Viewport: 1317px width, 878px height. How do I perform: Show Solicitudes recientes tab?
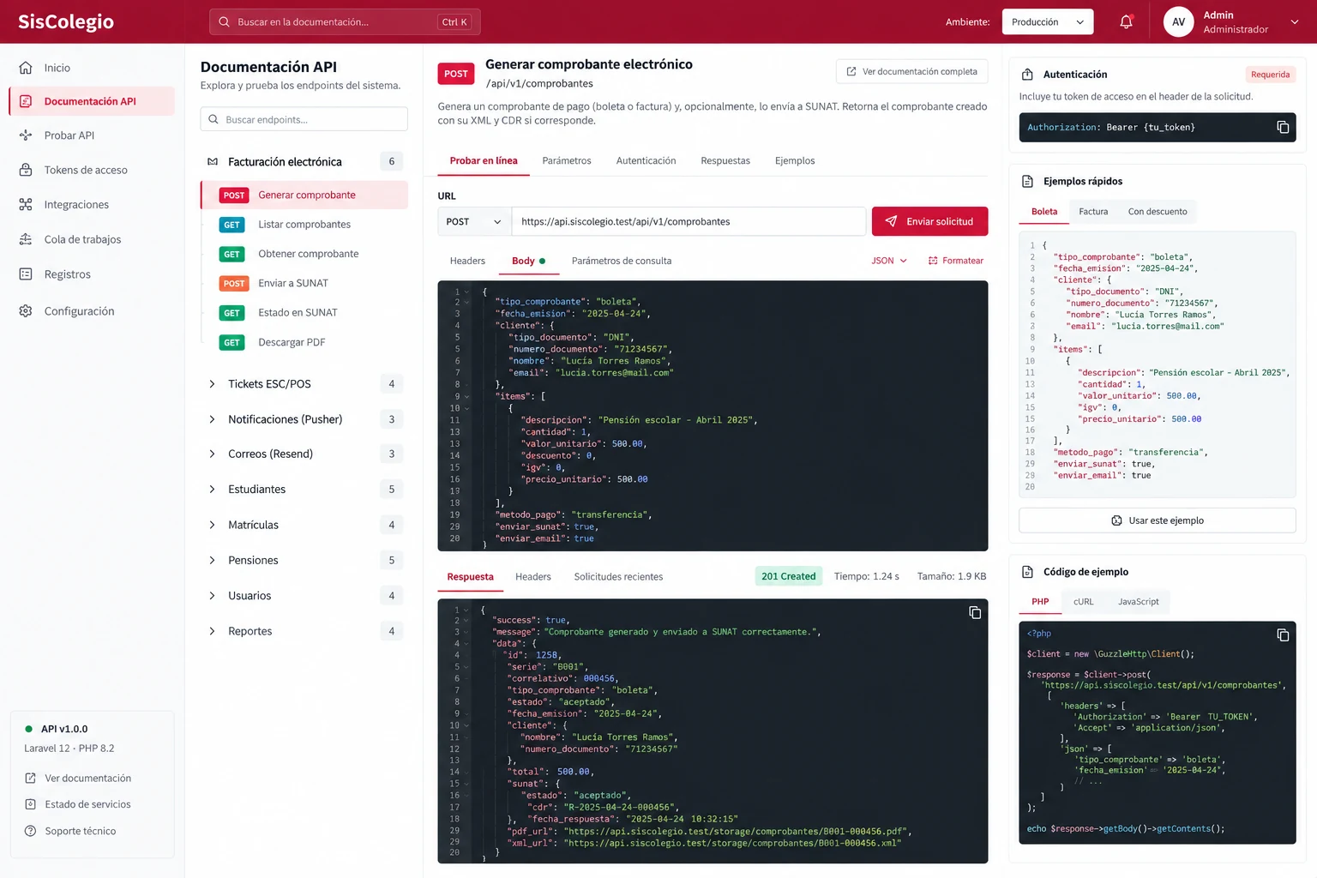point(618,577)
